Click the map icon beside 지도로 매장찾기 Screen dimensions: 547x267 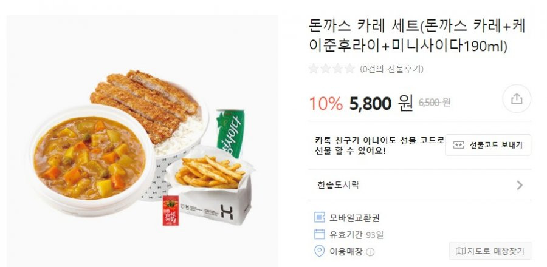[x=461, y=251]
